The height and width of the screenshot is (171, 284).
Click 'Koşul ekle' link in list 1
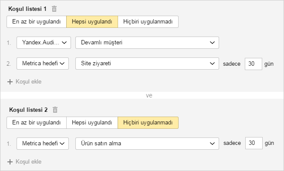point(28,82)
